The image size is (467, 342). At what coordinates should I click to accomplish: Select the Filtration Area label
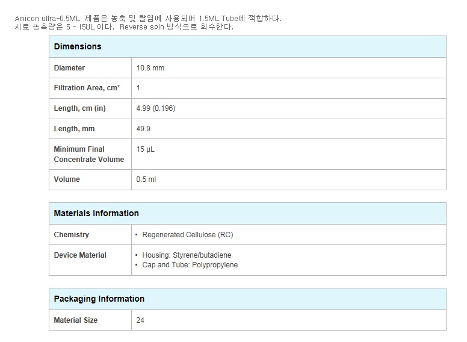tap(87, 88)
